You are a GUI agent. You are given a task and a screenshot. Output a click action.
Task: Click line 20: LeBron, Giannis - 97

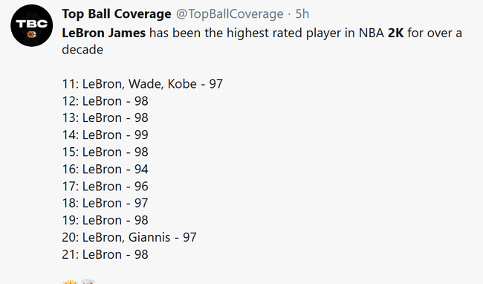pos(129,237)
